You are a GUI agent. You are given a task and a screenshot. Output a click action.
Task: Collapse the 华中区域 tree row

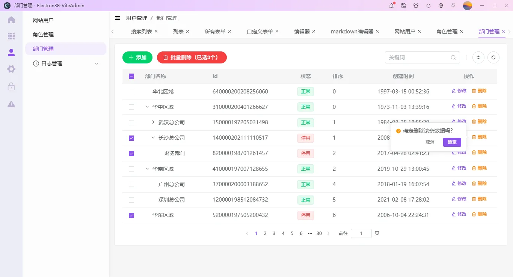(147, 107)
